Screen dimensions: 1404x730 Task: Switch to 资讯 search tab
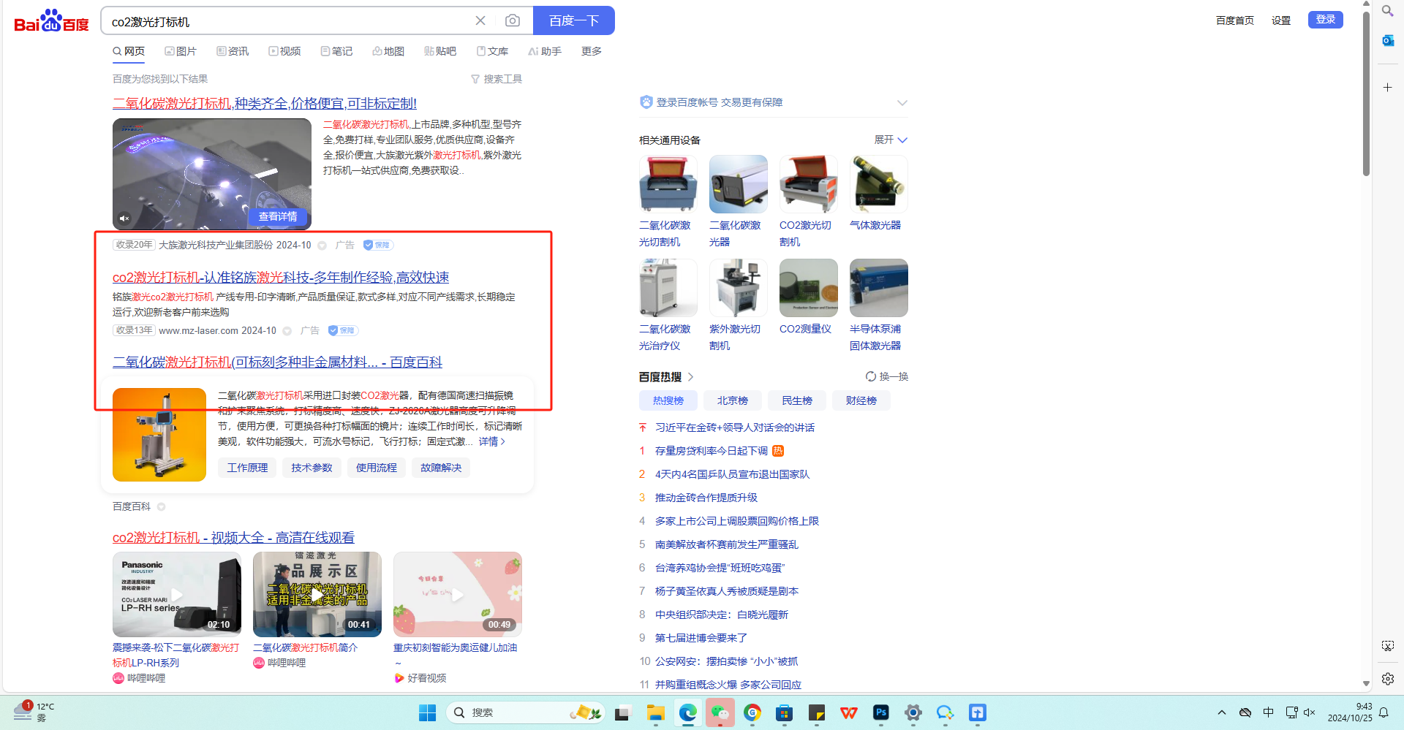[233, 51]
